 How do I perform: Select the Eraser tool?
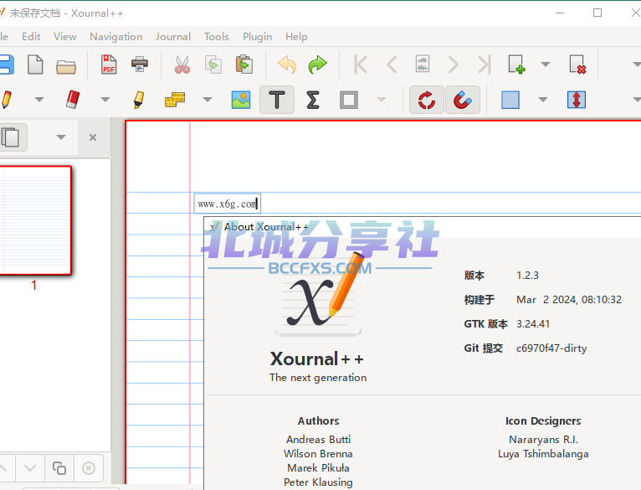click(72, 100)
